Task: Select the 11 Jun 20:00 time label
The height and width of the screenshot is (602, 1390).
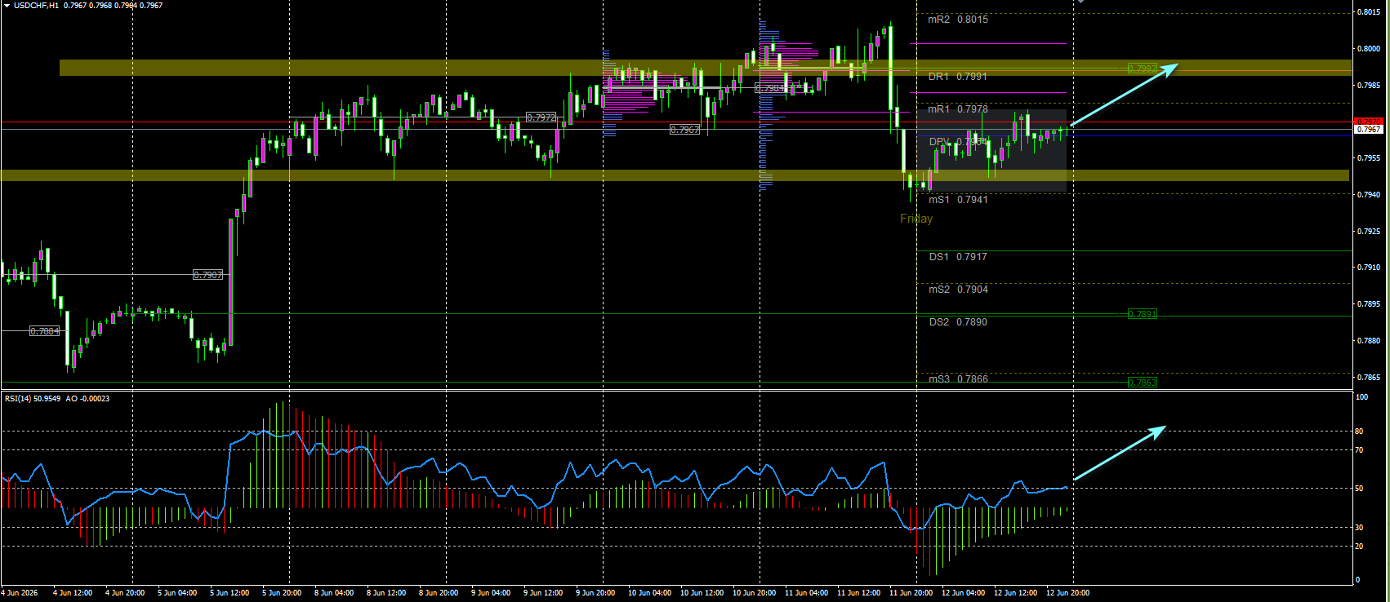Action: 911,593
